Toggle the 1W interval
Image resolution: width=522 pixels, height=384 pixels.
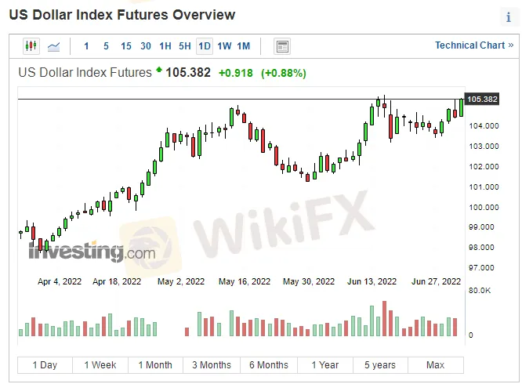[224, 46]
